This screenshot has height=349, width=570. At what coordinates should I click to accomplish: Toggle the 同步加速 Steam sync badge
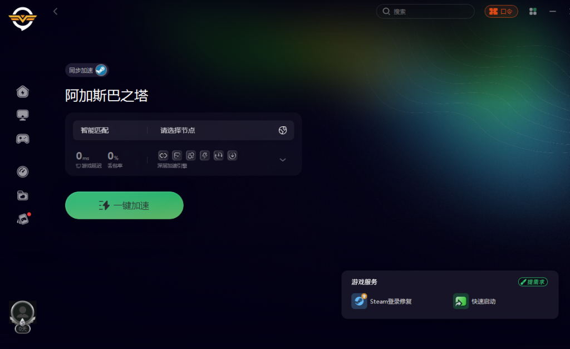(x=87, y=70)
